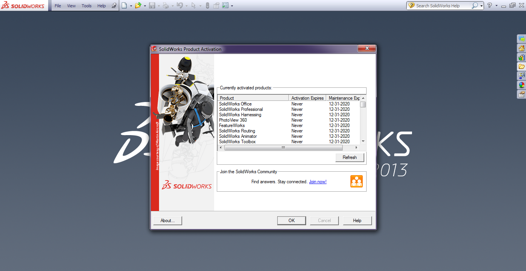Click the pin icon beside Help menu

click(x=114, y=5)
